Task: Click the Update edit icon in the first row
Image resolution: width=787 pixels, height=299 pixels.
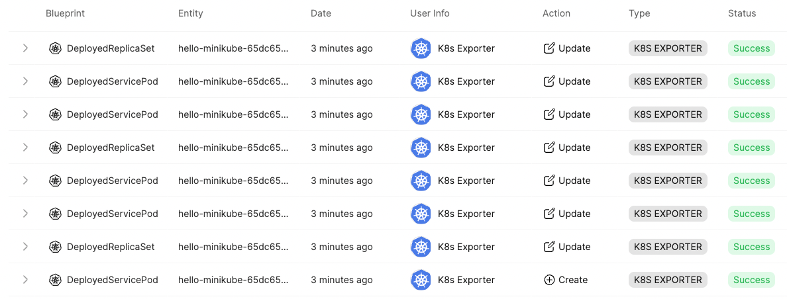Action: tap(549, 48)
